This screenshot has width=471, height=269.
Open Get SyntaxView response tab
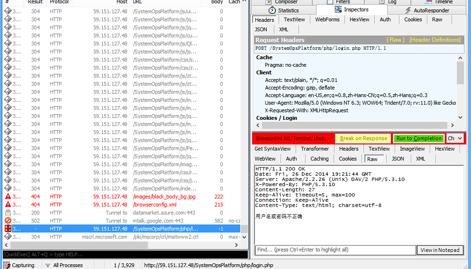coord(272,149)
